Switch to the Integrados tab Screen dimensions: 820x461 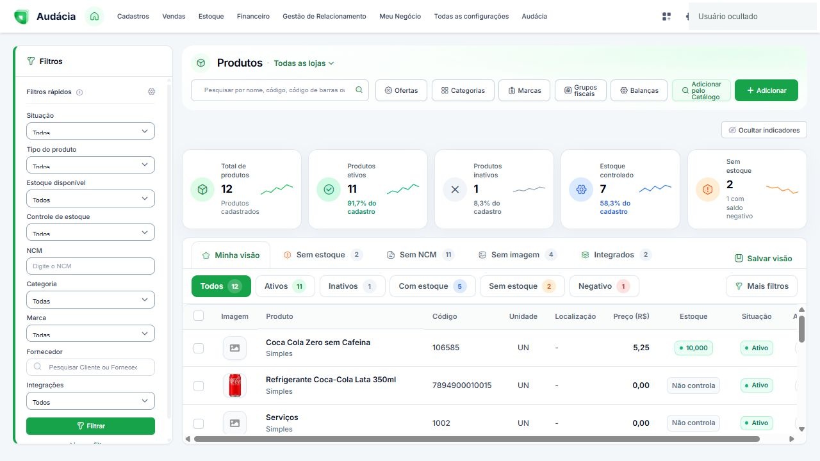[x=616, y=255]
